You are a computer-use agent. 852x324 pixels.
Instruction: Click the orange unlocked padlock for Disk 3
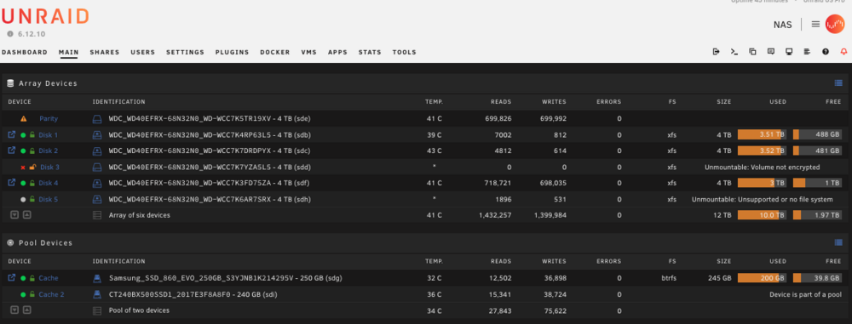coord(32,168)
